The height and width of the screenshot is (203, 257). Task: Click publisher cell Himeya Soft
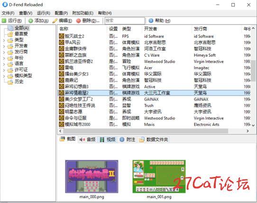(x=204, y=55)
